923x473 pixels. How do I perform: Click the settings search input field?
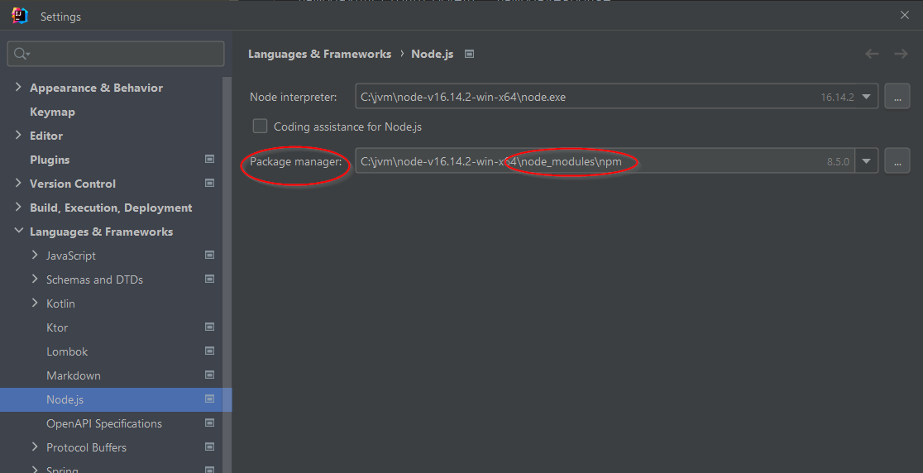tap(116, 54)
